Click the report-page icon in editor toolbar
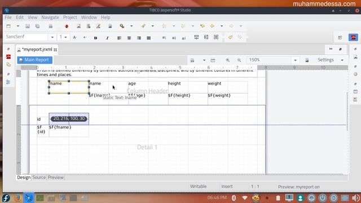361x203 pixels. 192,60
